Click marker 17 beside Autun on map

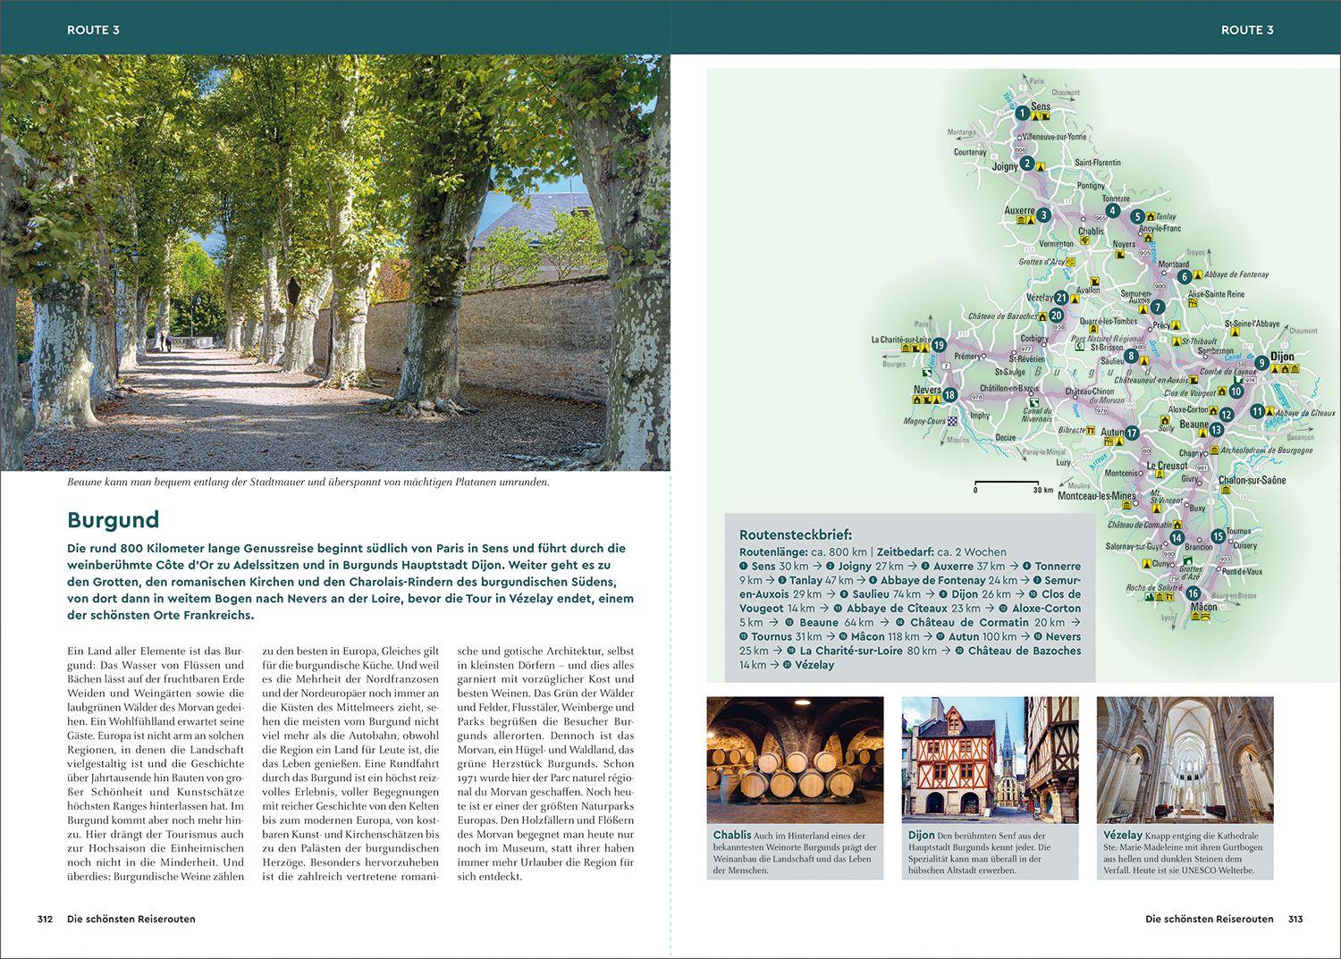1132,433
